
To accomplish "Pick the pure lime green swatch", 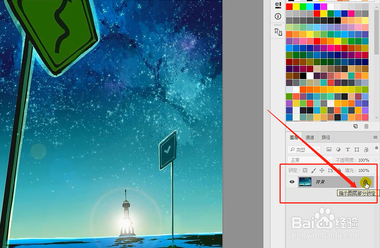I will (303, 7).
